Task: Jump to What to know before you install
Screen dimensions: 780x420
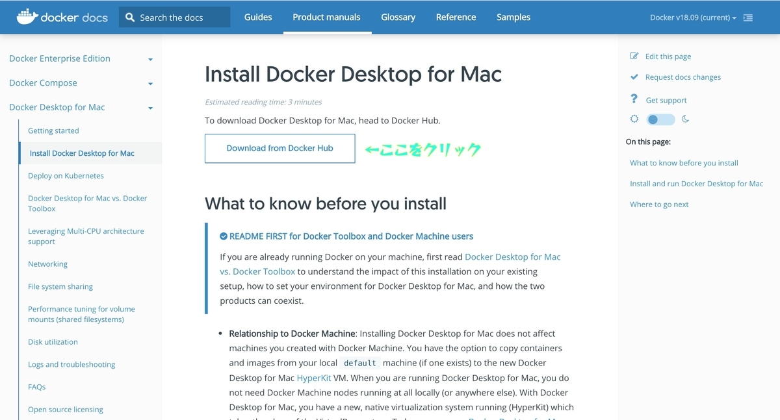Action: [x=684, y=163]
